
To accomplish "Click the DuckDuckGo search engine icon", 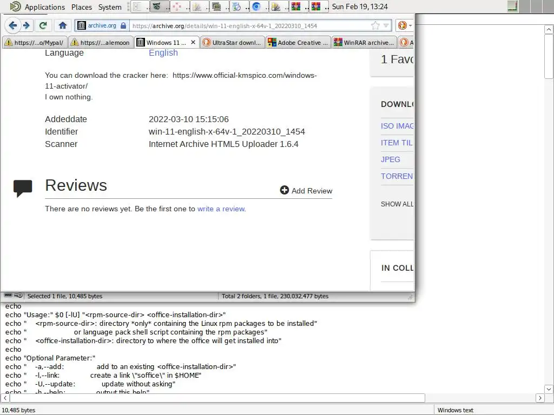I will point(402,25).
